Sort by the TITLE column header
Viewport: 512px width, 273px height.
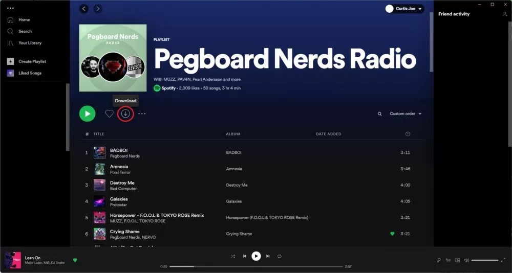99,134
